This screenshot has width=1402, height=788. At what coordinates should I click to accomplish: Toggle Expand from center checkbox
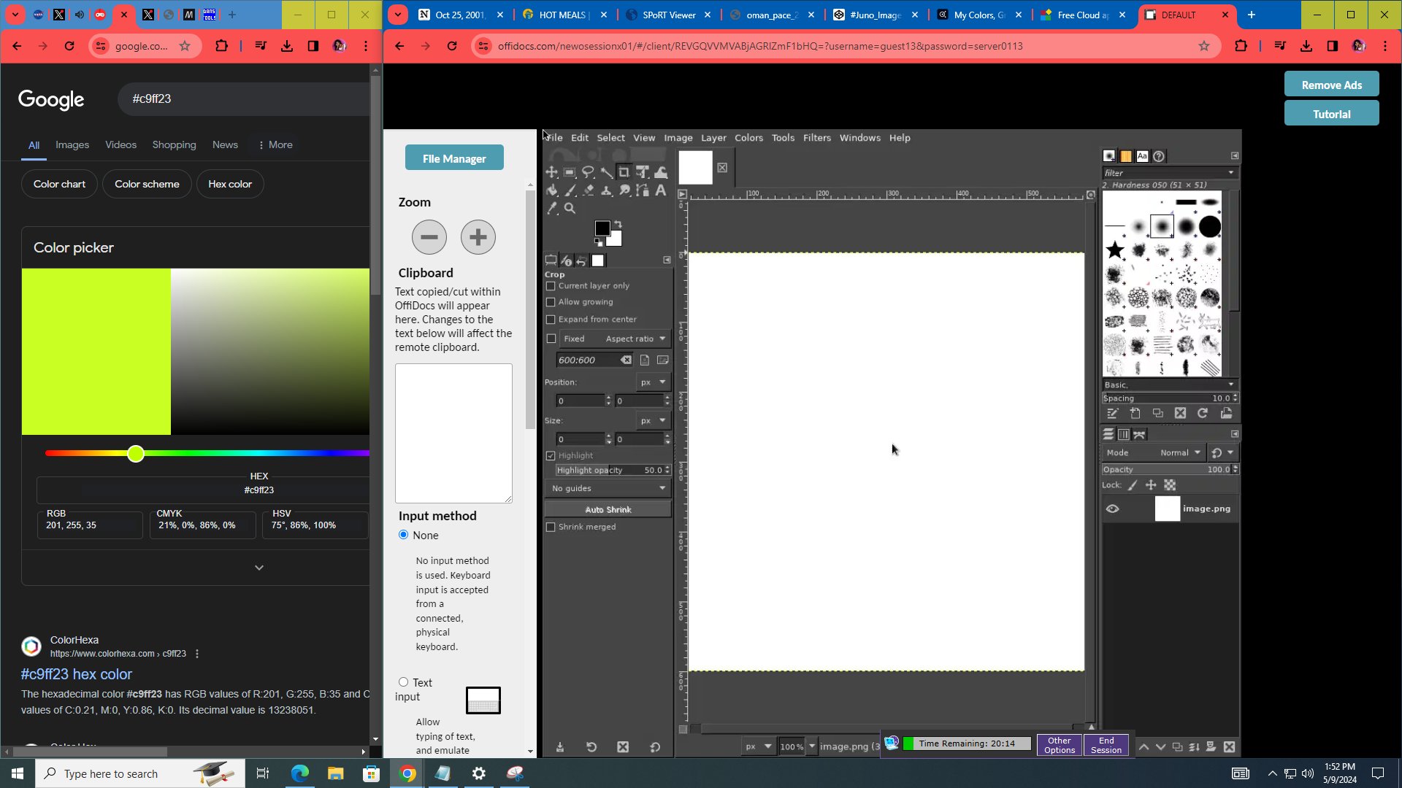(x=551, y=320)
